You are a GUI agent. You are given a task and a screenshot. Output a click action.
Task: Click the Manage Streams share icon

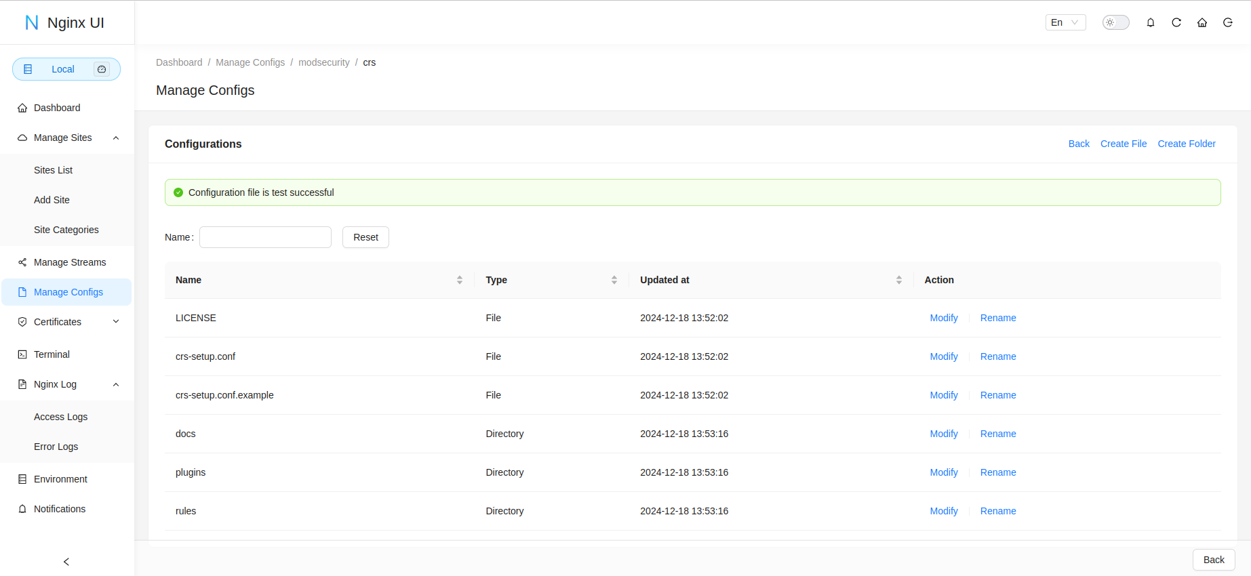pyautogui.click(x=22, y=262)
